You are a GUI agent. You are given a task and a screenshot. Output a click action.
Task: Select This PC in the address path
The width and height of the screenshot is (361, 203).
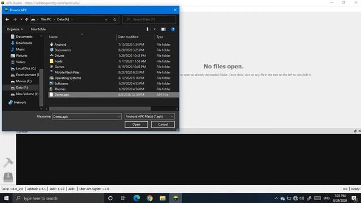(x=46, y=19)
